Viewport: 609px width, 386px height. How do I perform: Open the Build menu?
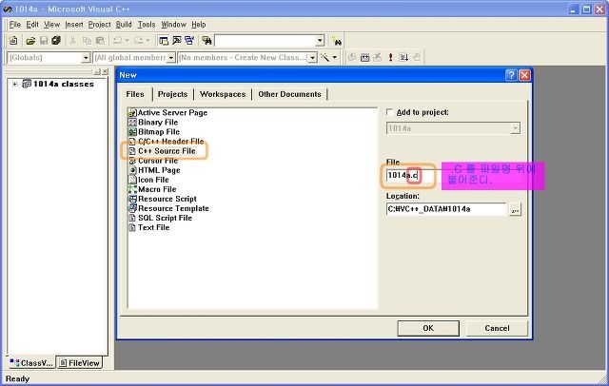pyautogui.click(x=124, y=25)
